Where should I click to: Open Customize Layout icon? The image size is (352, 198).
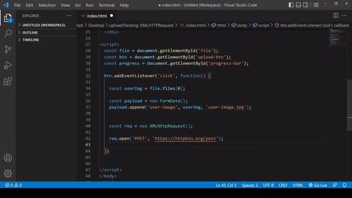pyautogui.click(x=316, y=5)
